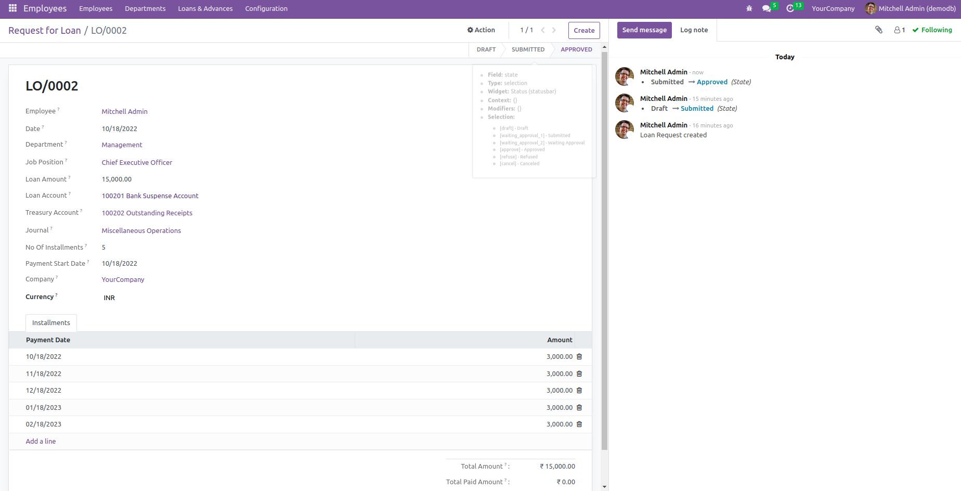961x491 pixels.
Task: Click the debug bug icon
Action: click(x=749, y=8)
